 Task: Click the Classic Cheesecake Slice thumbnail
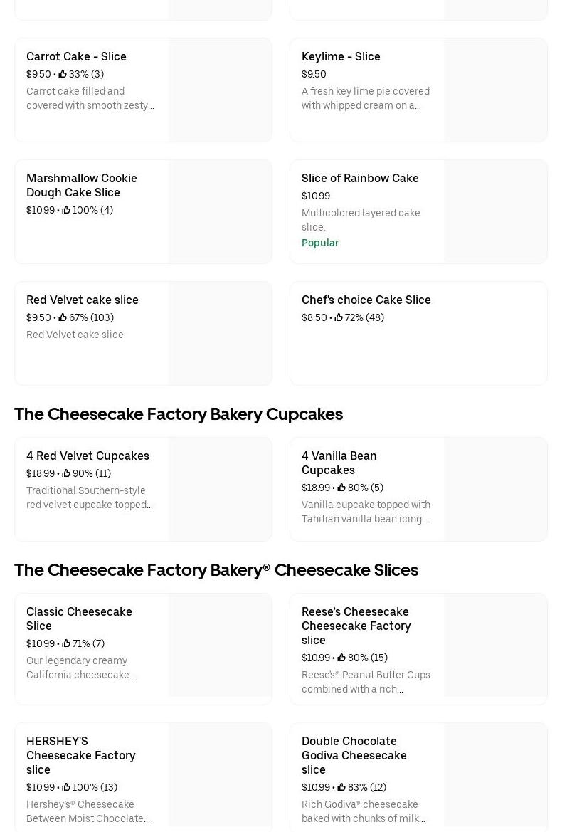(x=220, y=645)
